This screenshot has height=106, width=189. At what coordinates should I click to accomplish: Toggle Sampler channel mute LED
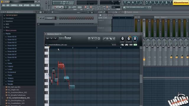pos(38,18)
